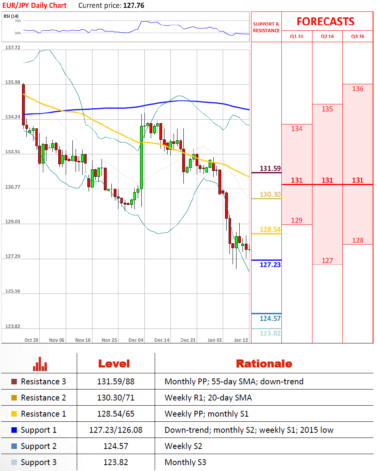
Task: Click the 'Dec 04' date axis label
Action: pos(136,340)
